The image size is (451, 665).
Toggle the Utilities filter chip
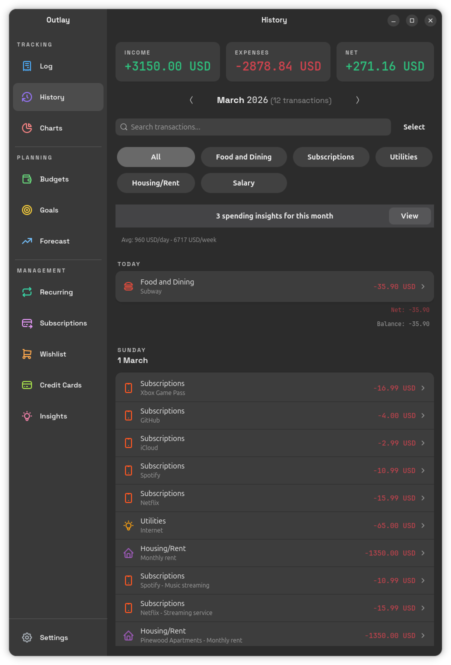click(403, 157)
